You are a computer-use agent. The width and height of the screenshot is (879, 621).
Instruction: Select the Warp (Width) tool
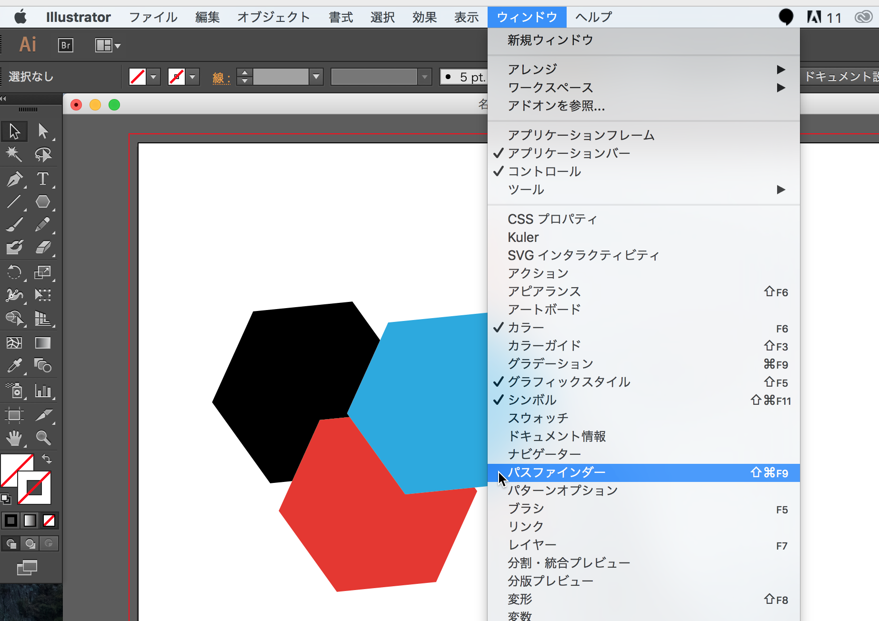[x=14, y=295]
